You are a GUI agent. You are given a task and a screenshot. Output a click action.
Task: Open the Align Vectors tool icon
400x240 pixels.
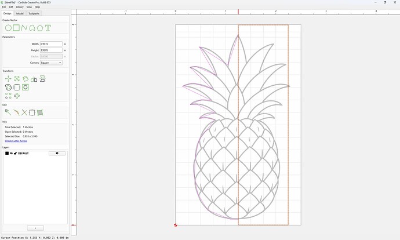pos(26,87)
